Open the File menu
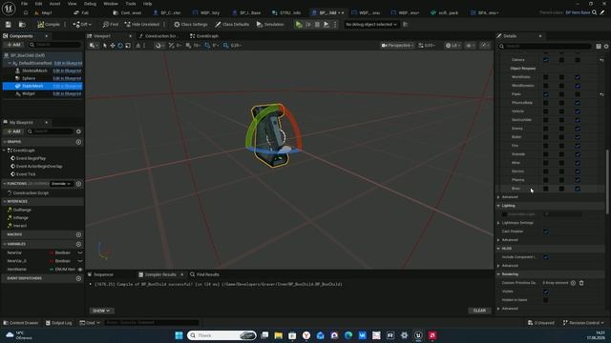 (x=24, y=4)
